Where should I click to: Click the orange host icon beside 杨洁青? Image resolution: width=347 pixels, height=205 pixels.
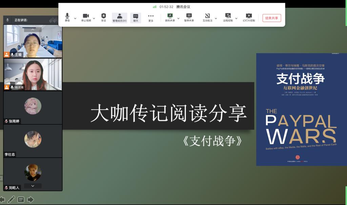[x=7, y=87]
